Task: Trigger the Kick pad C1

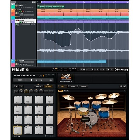Action: [x=18, y=130]
